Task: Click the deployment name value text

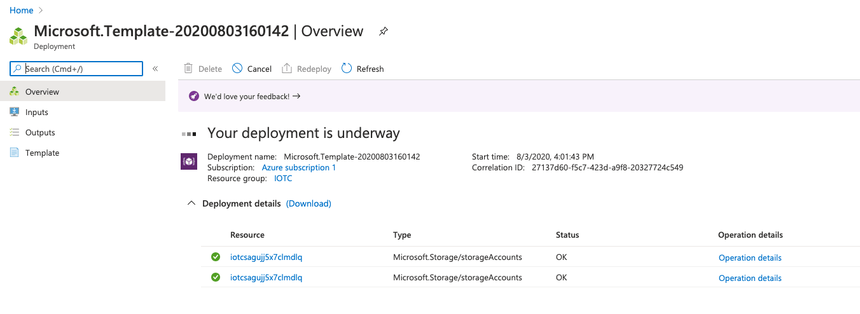Action: tap(352, 156)
